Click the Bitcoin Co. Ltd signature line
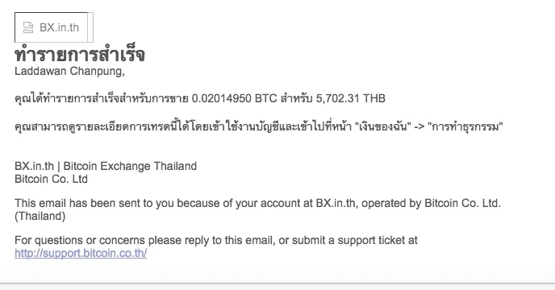The image size is (555, 290). click(x=51, y=179)
